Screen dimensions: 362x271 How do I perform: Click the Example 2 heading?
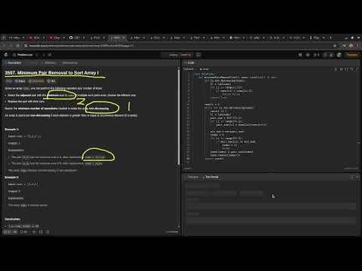[x=12, y=178]
